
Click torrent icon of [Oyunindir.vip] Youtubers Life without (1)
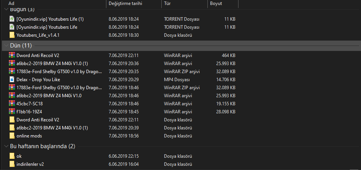tap(12, 27)
